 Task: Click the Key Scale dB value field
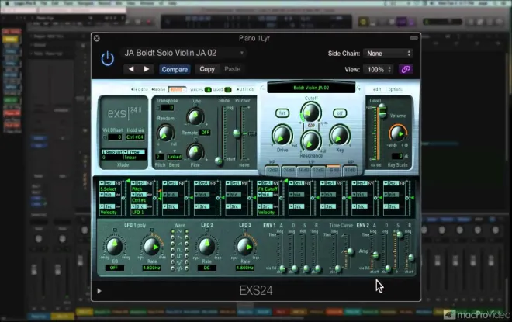click(x=396, y=156)
